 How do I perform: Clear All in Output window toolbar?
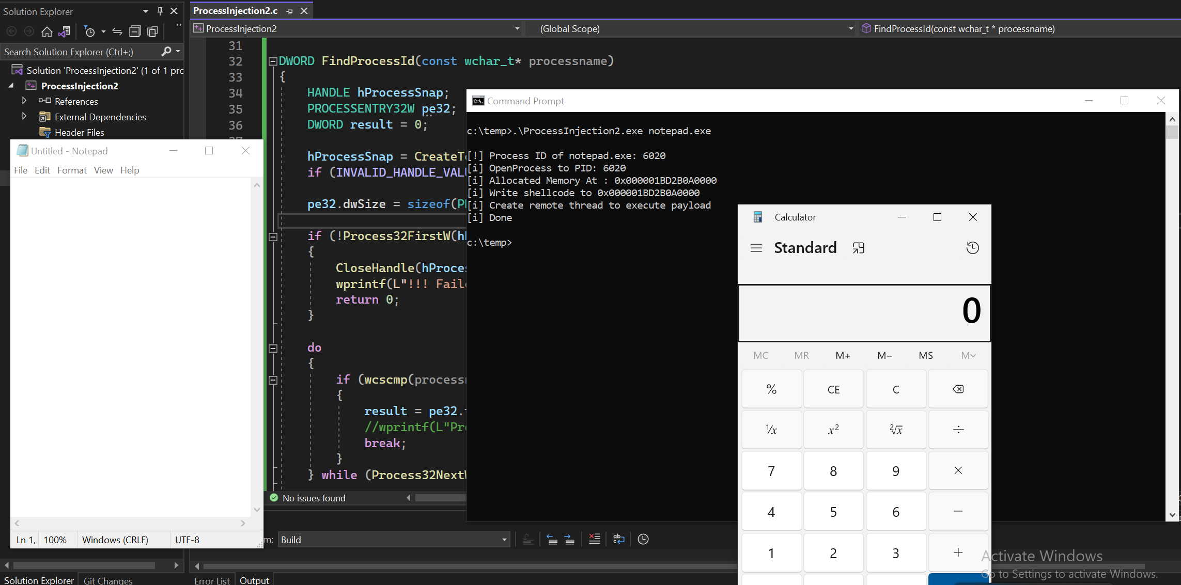click(x=595, y=539)
